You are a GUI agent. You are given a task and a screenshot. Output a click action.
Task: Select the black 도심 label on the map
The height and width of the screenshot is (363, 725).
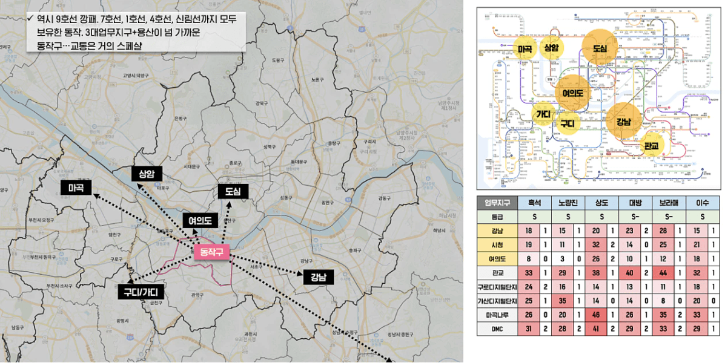point(234,191)
